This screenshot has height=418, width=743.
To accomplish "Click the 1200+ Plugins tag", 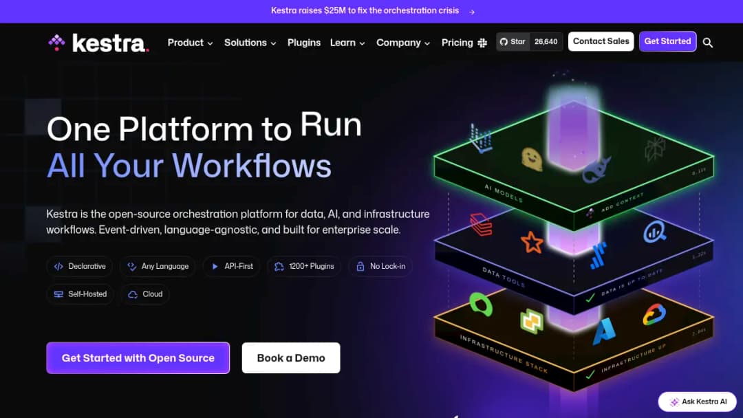I will 304,267.
